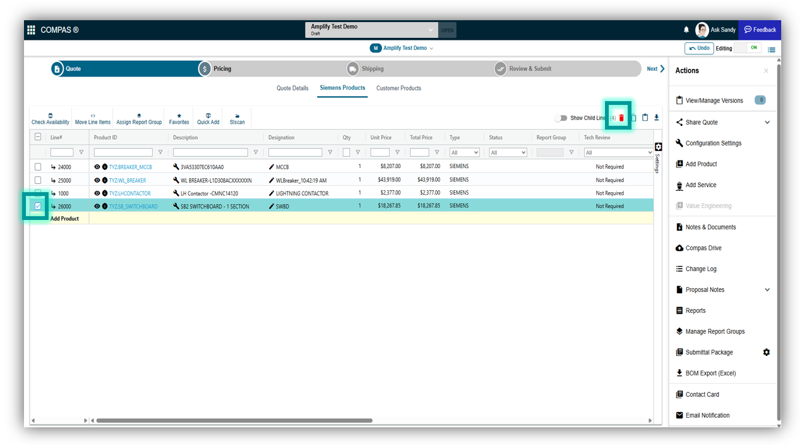Toggle the Qty filter checkbox
The width and height of the screenshot is (802, 445).
[346, 152]
